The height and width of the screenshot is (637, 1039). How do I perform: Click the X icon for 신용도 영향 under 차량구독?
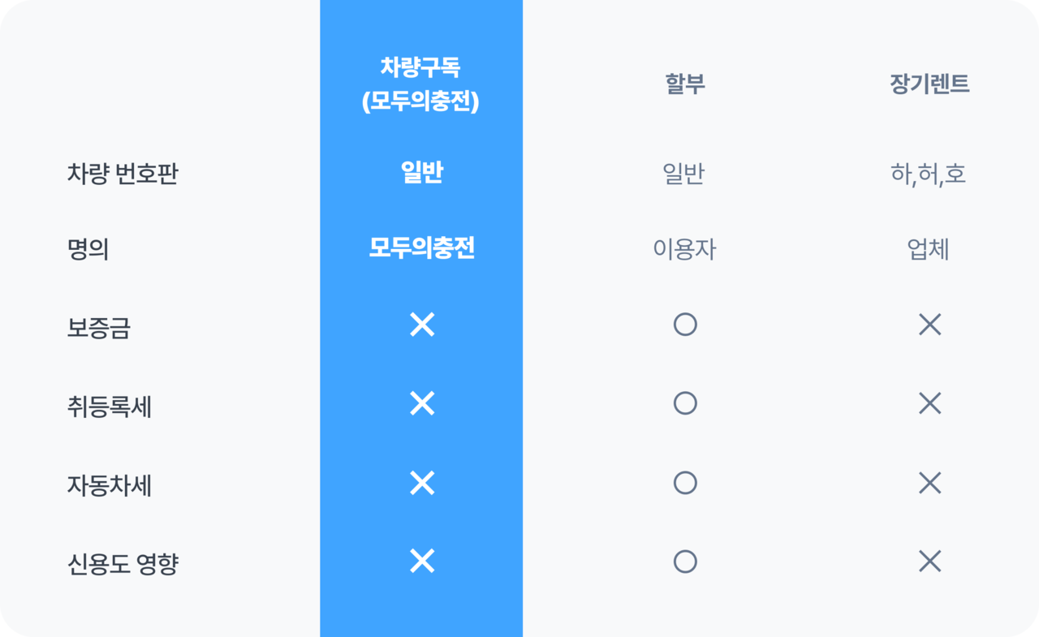pos(422,562)
